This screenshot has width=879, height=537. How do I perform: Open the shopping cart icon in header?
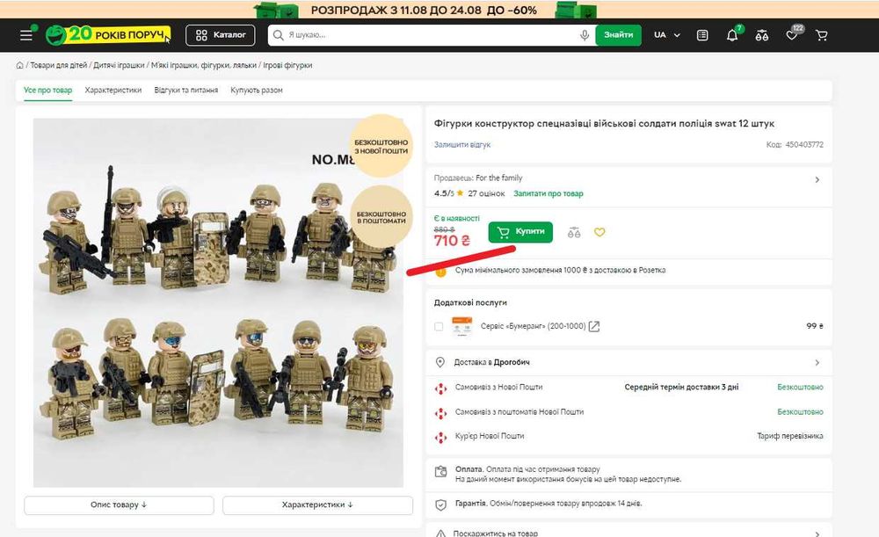822,35
